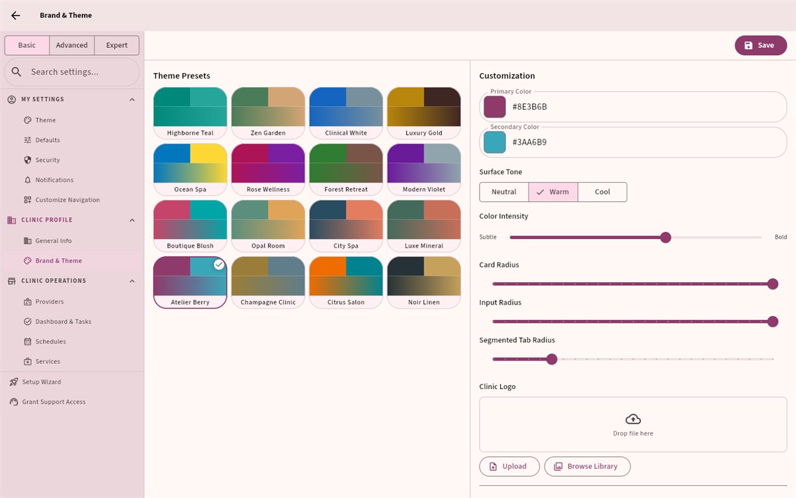The width and height of the screenshot is (796, 498).
Task: Select the Ocean Spa preset
Action: pyautogui.click(x=190, y=169)
